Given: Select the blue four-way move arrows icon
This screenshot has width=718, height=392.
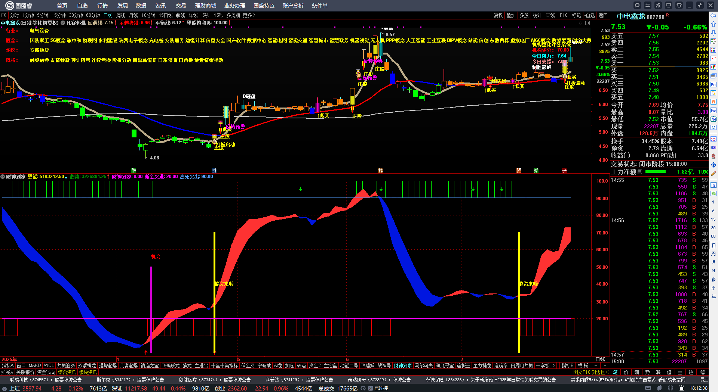Looking at the screenshot, I should (x=714, y=165).
